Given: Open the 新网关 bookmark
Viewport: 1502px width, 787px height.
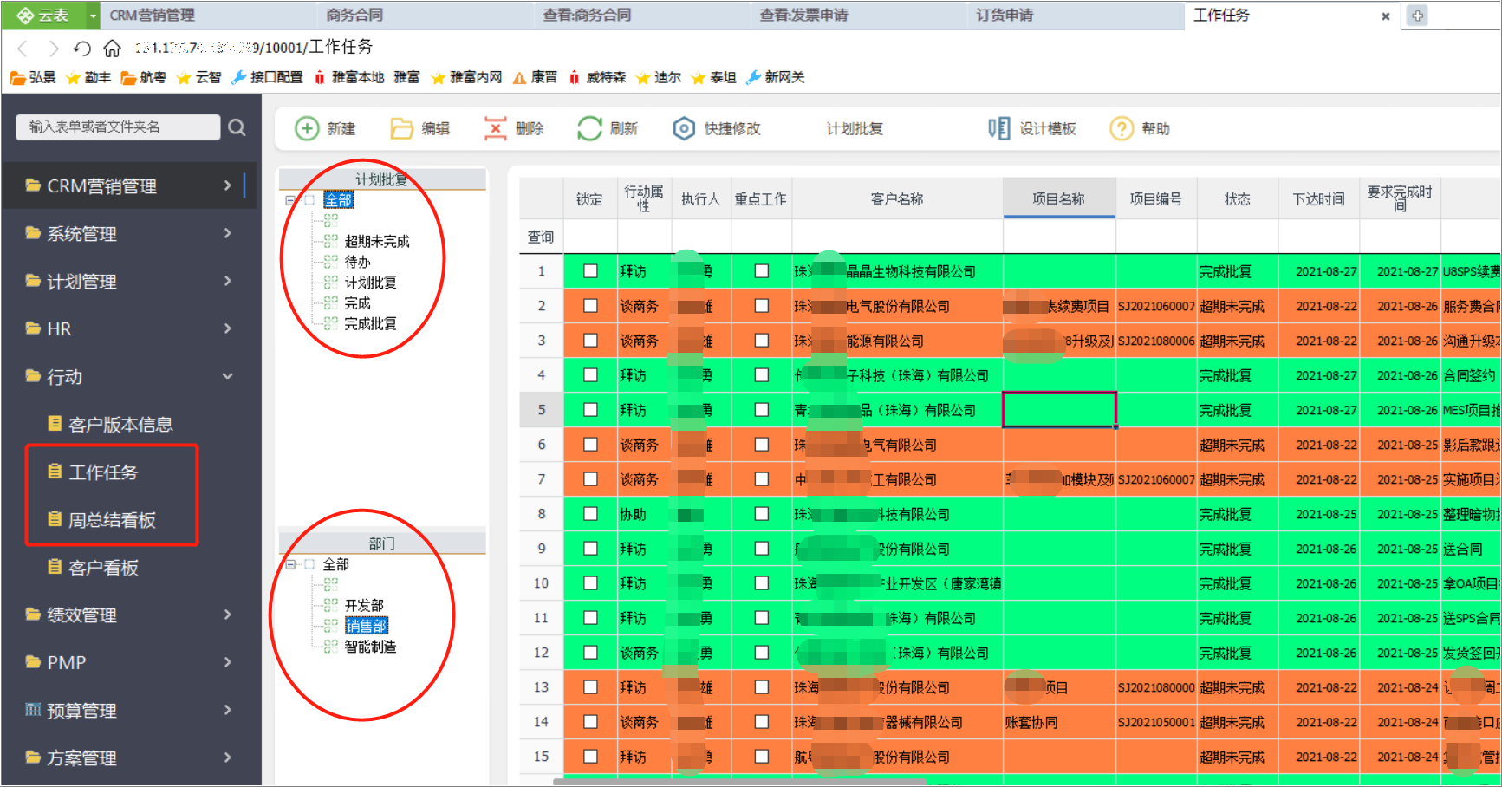Looking at the screenshot, I should click(x=776, y=77).
